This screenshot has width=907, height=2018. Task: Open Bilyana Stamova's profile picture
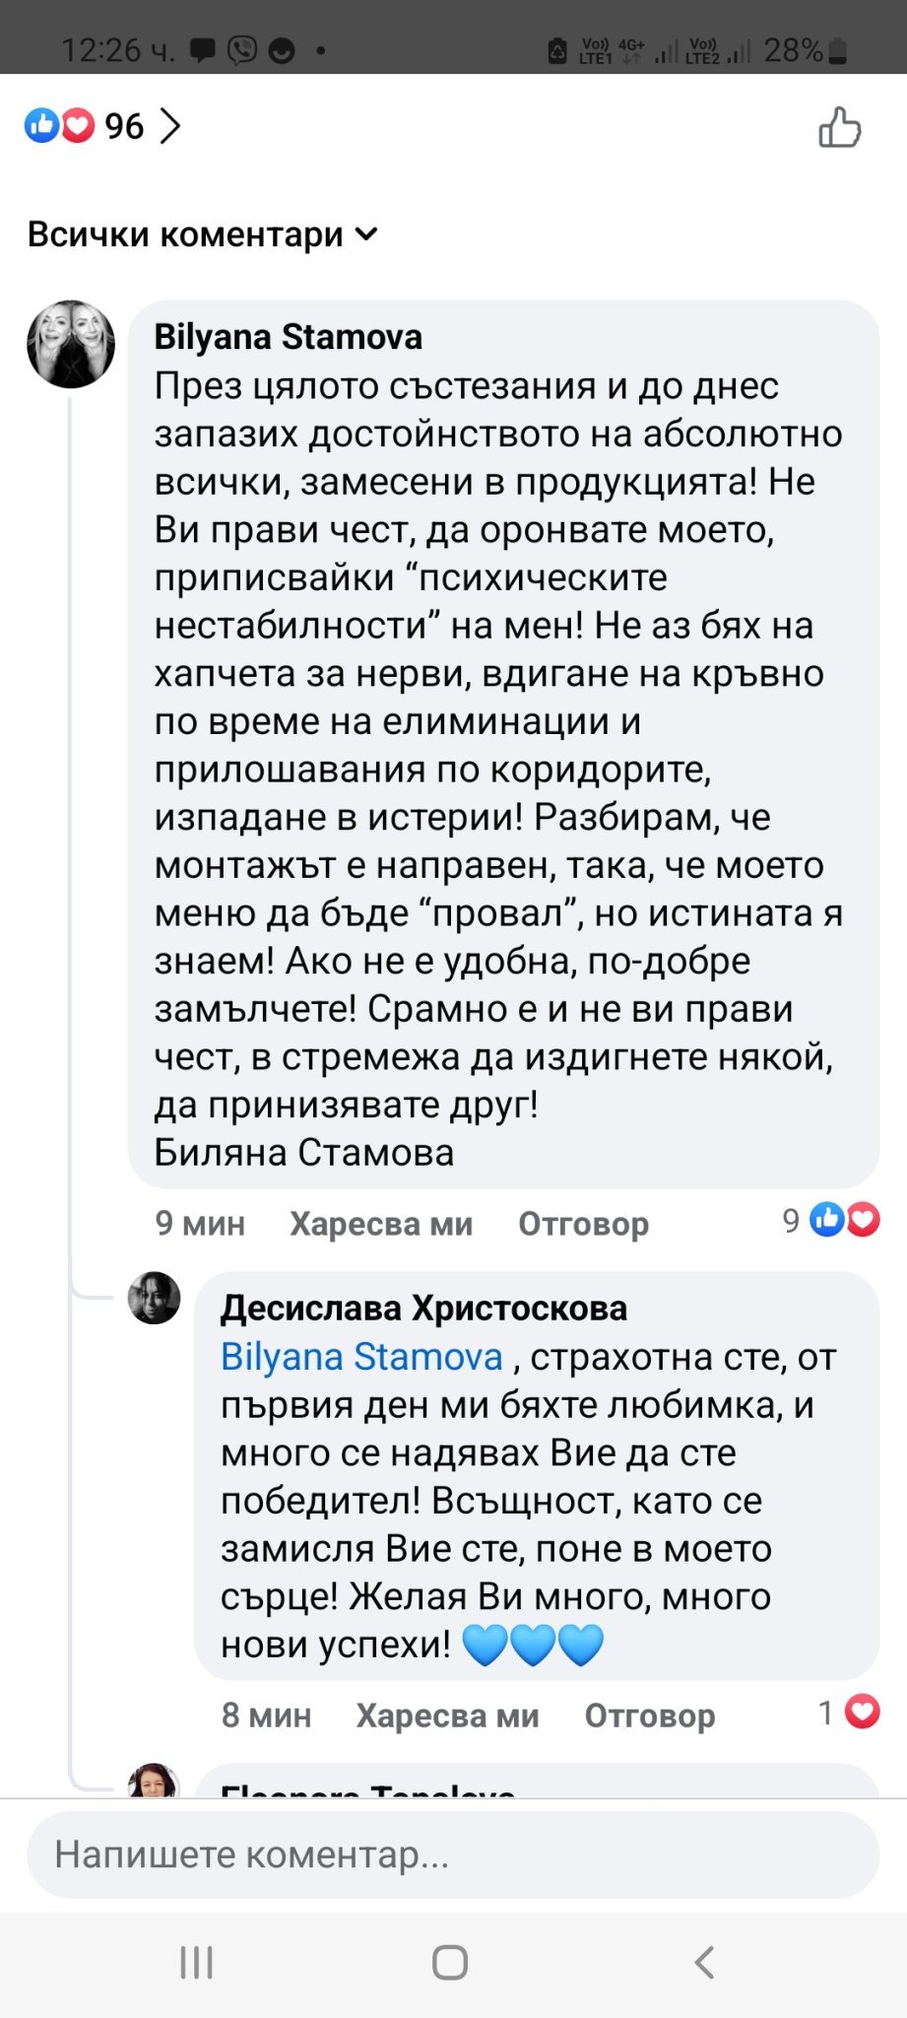70,344
